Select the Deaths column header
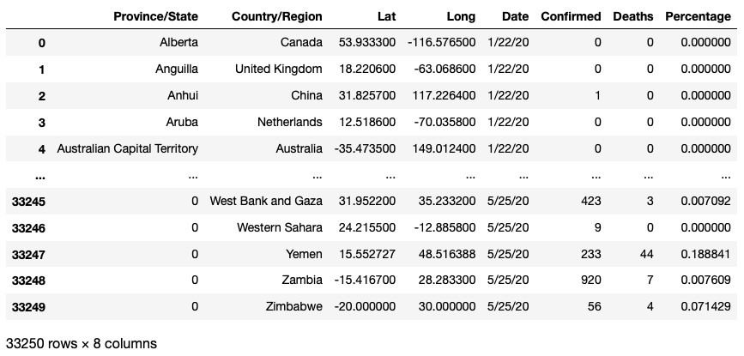This screenshot has height=356, width=744. 633,16
